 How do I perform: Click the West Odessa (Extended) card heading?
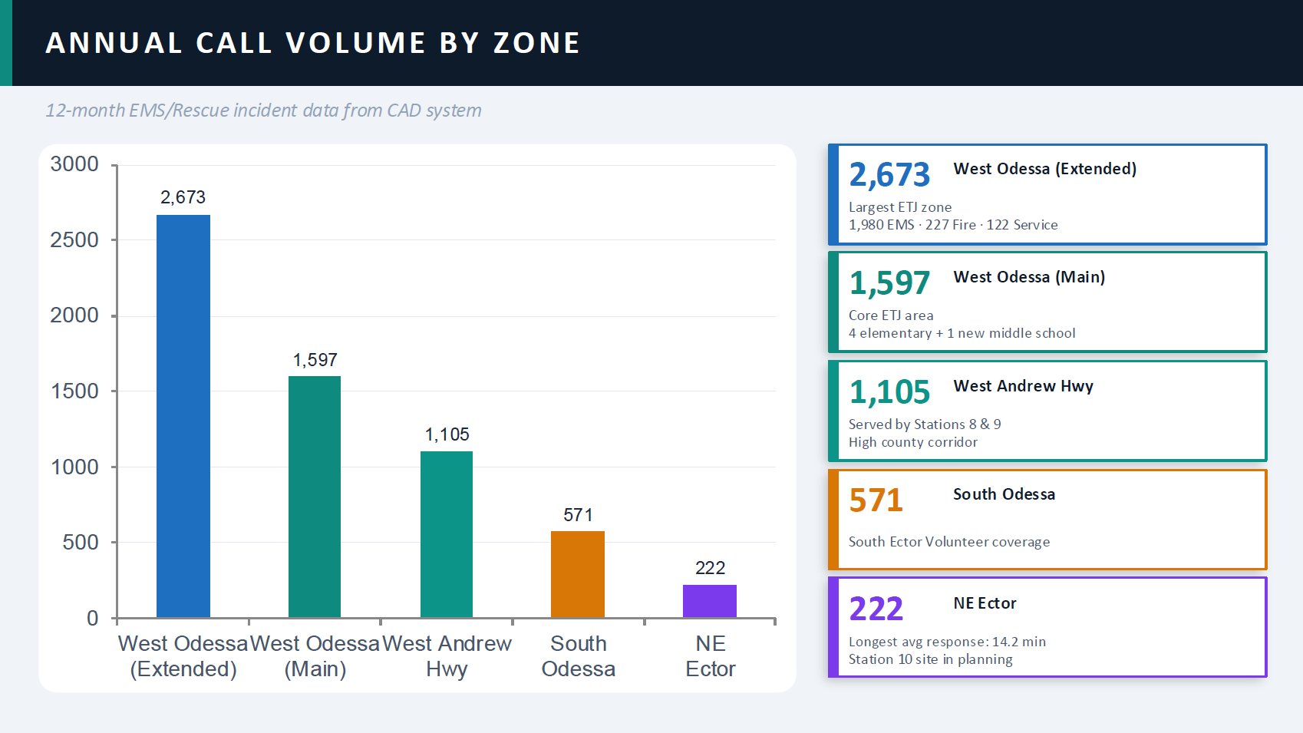coord(1044,169)
